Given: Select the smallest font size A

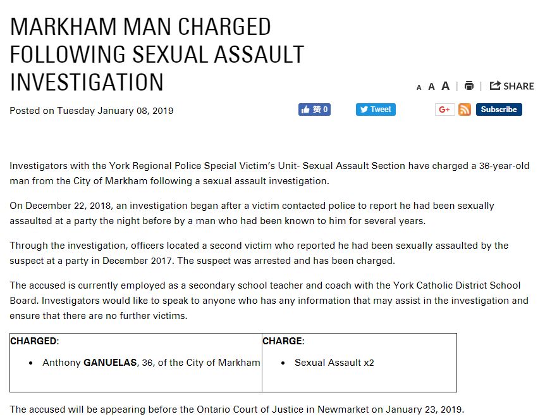Looking at the screenshot, I should (x=419, y=87).
